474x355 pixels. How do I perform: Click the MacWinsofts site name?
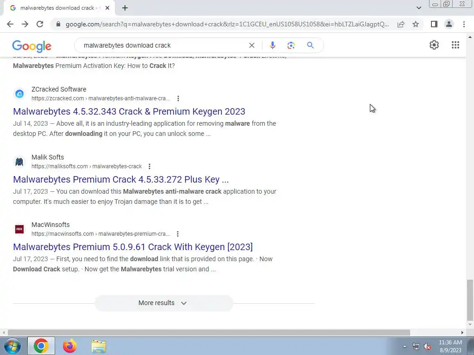coord(50,225)
